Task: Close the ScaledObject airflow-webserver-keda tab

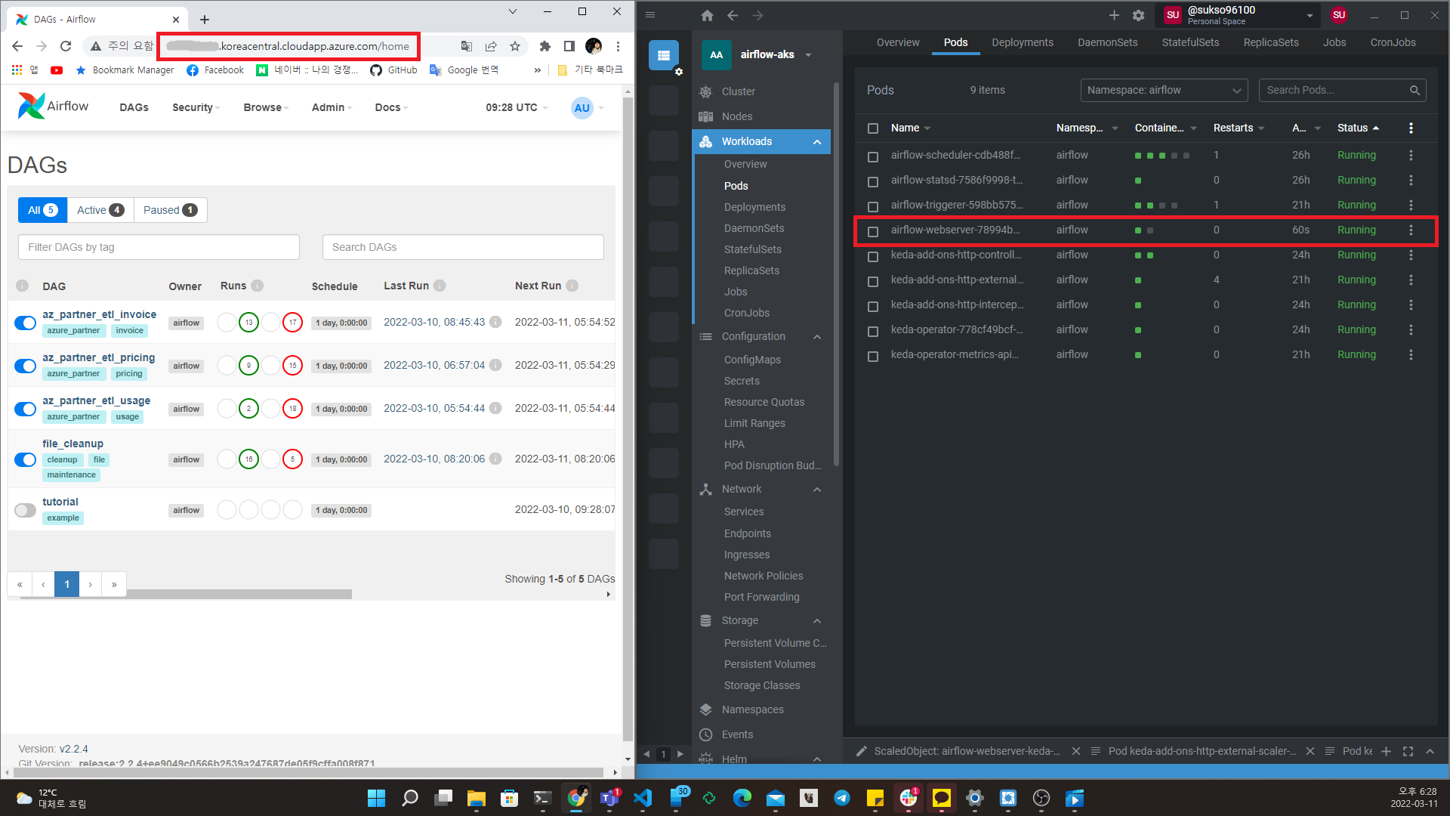Action: point(1076,751)
